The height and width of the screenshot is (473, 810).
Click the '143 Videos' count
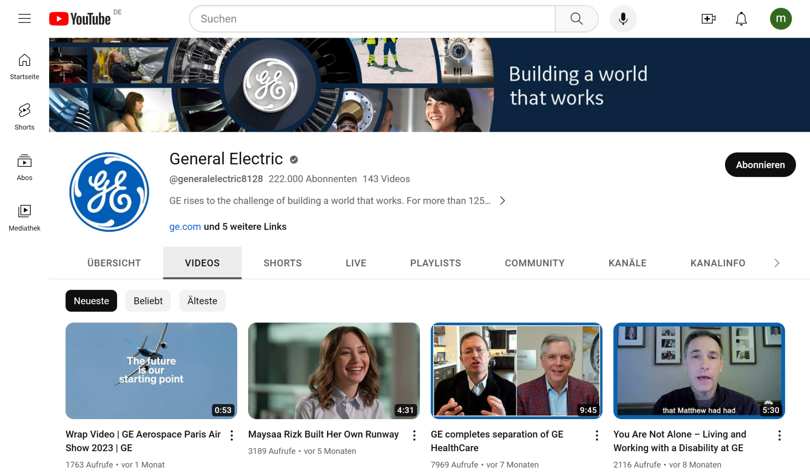(x=386, y=179)
